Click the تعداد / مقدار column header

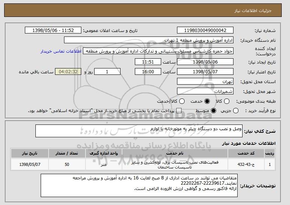coord(67,153)
